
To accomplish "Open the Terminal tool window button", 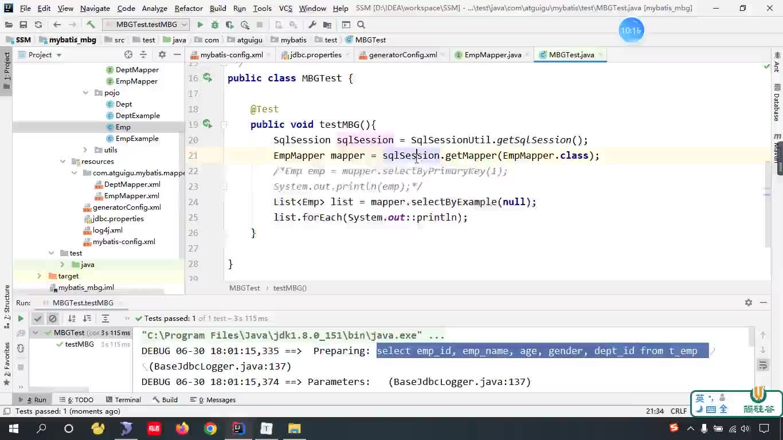I will pyautogui.click(x=123, y=400).
